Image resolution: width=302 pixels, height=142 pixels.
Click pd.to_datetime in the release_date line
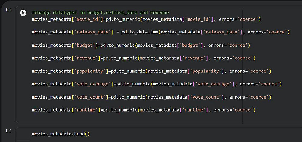click(x=140, y=32)
